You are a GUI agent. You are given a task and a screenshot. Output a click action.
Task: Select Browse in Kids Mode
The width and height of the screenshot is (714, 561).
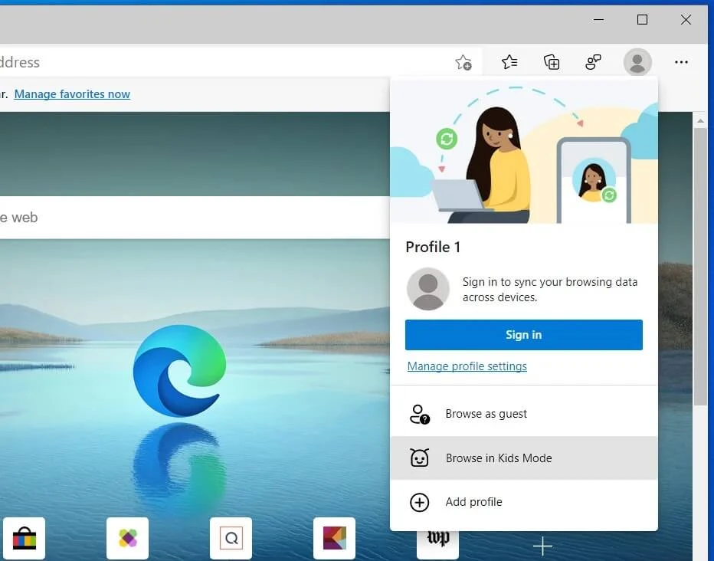coord(499,458)
